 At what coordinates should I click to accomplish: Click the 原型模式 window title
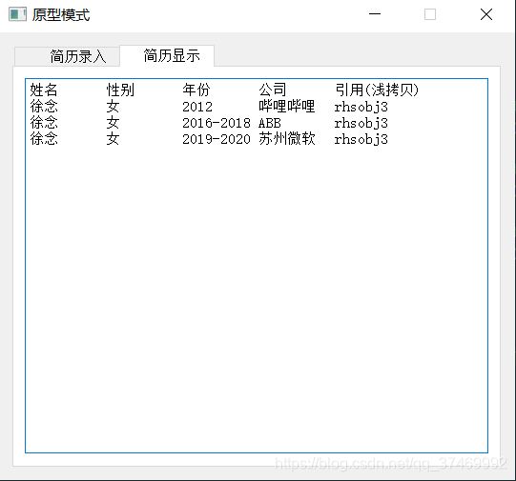click(61, 15)
